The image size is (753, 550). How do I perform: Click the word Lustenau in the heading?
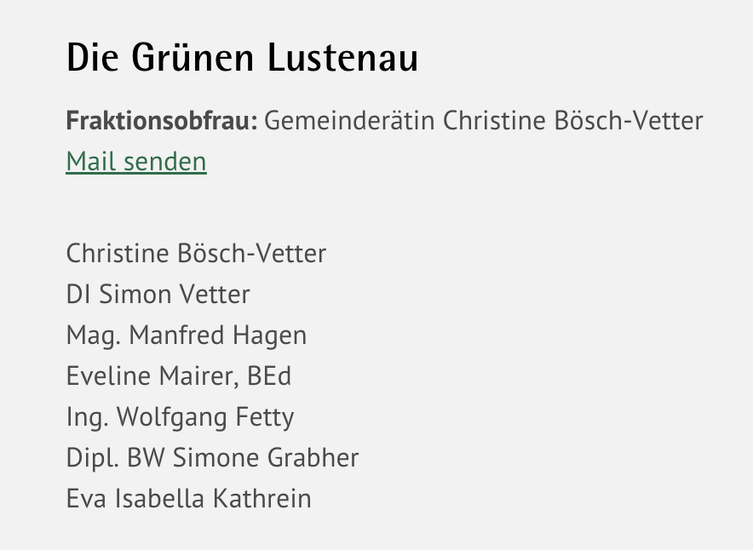coord(343,58)
